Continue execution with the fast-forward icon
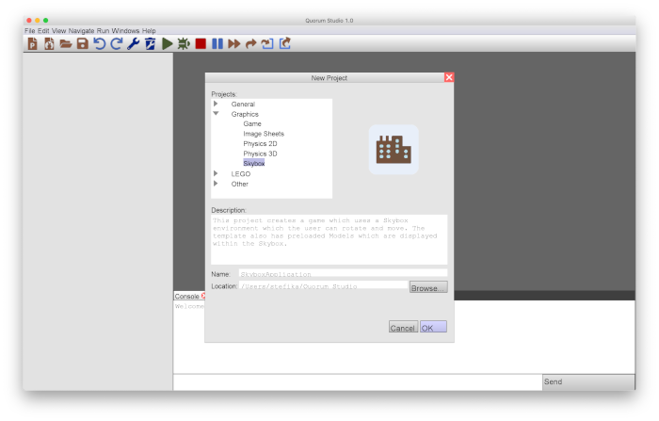The width and height of the screenshot is (659, 421). tap(234, 43)
